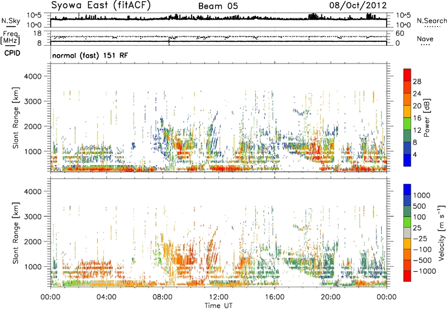
Task: Click the '08:00' time axis label
Action: (x=163, y=297)
